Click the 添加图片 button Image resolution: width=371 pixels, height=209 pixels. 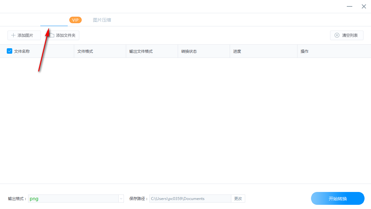pos(24,35)
